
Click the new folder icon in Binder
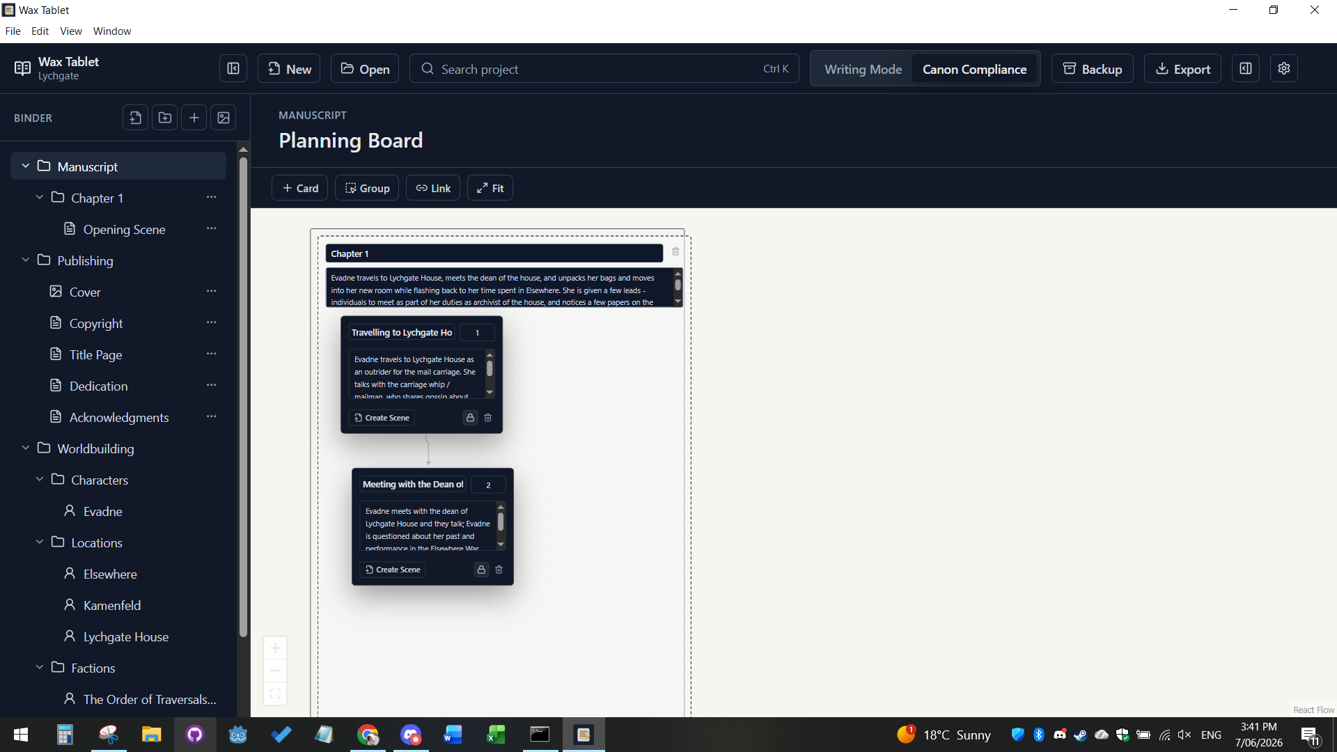pos(165,118)
